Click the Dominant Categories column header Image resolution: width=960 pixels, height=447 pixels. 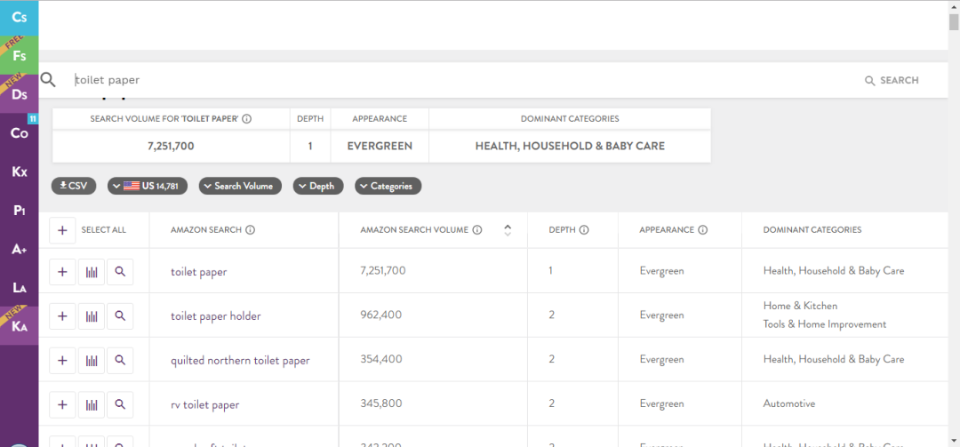click(812, 230)
